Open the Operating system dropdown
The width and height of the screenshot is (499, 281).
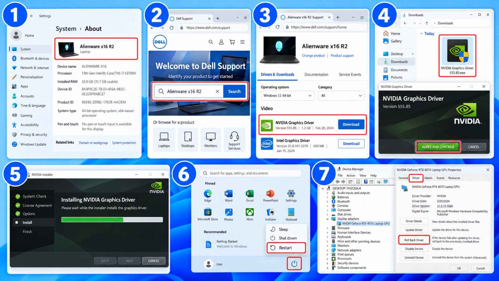pyautogui.click(x=287, y=96)
